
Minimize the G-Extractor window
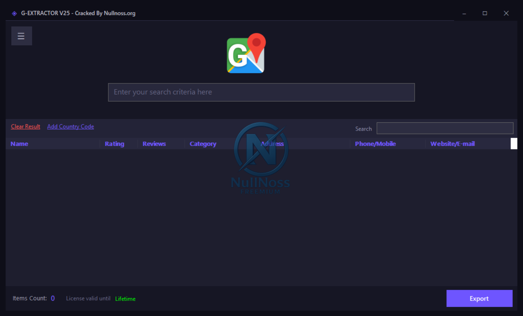464,14
